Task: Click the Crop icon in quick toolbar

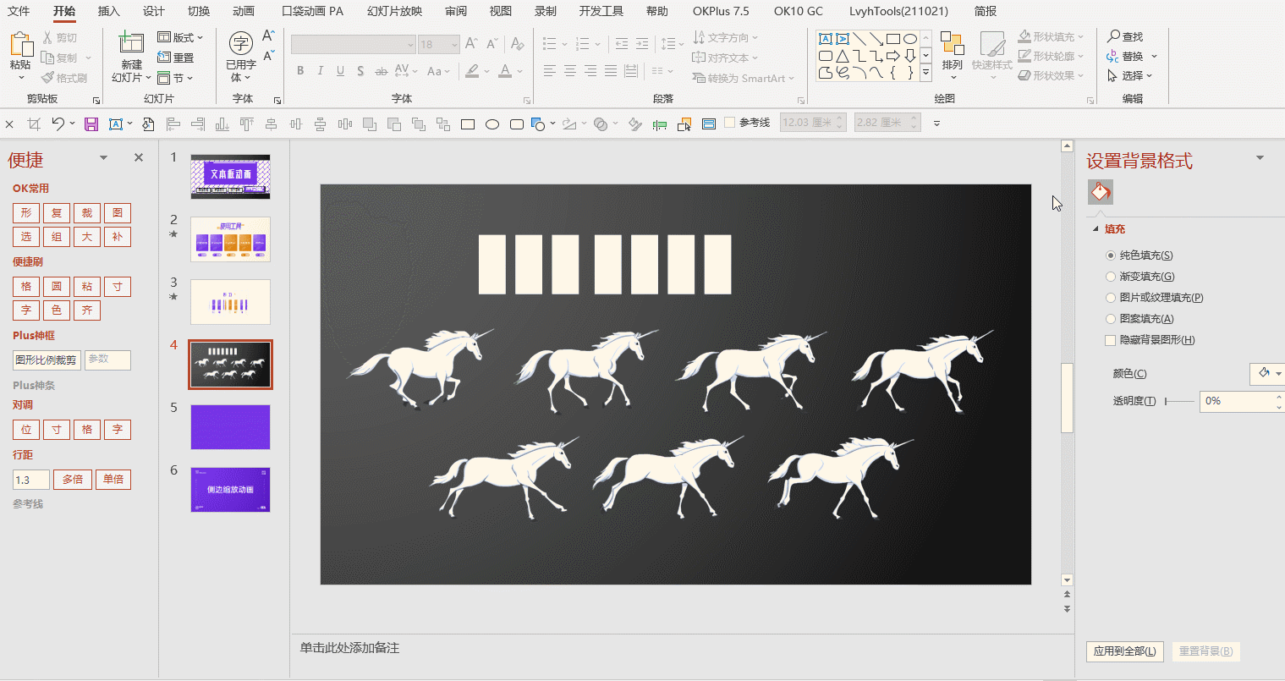Action: coord(34,124)
